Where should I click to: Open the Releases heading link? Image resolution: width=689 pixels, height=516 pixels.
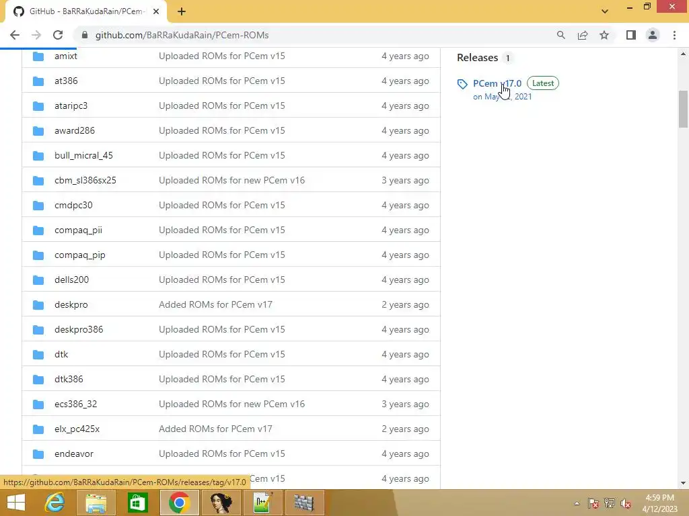(477, 58)
